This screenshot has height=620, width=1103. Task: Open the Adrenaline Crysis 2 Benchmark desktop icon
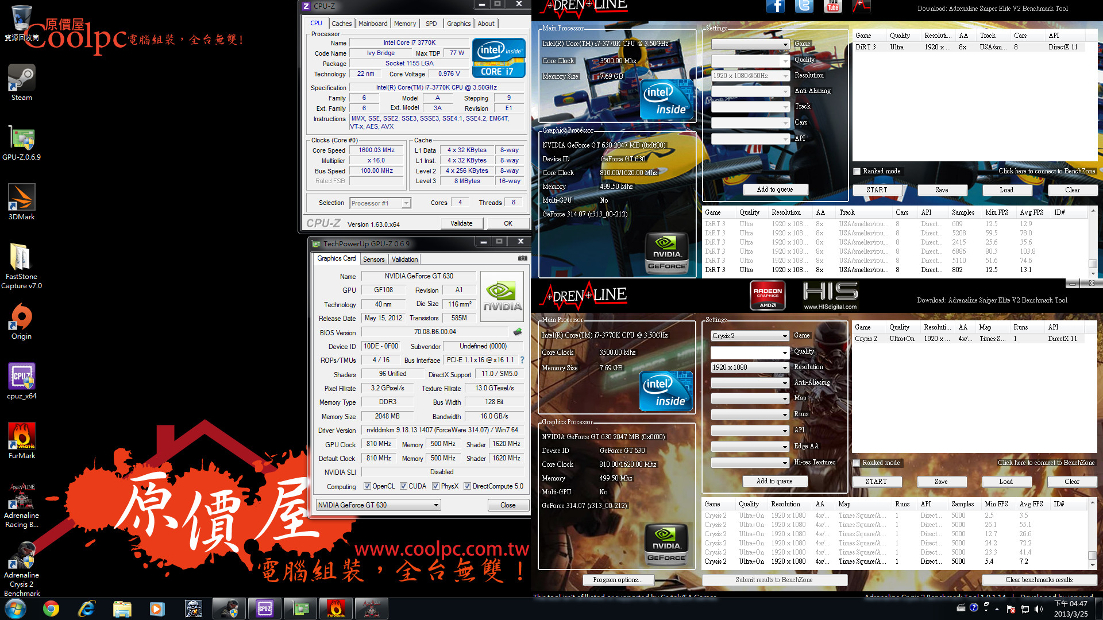pyautogui.click(x=21, y=569)
